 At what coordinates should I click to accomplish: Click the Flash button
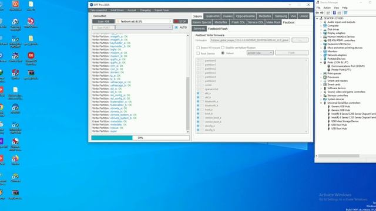point(291,53)
